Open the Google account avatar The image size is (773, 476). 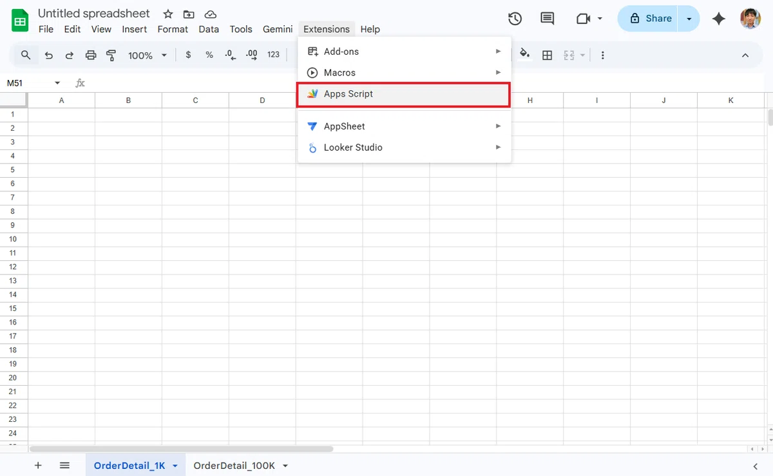point(751,19)
